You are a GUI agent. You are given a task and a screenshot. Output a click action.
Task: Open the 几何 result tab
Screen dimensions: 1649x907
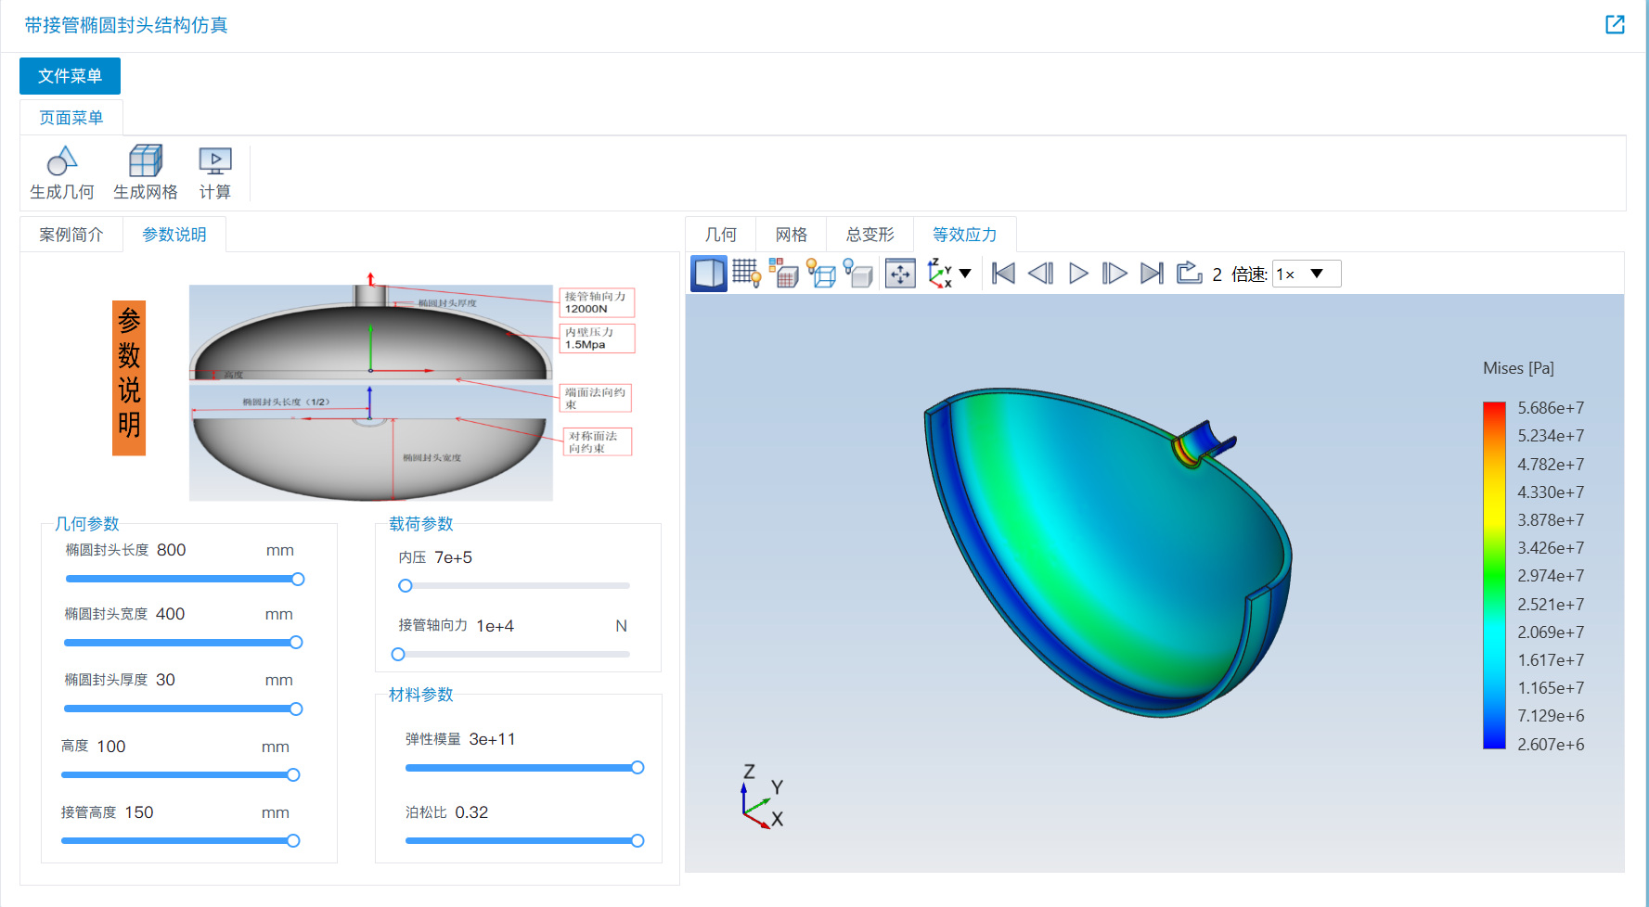point(721,235)
